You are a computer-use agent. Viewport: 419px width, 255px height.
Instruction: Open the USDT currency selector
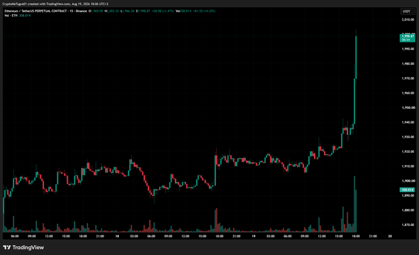tap(407, 11)
